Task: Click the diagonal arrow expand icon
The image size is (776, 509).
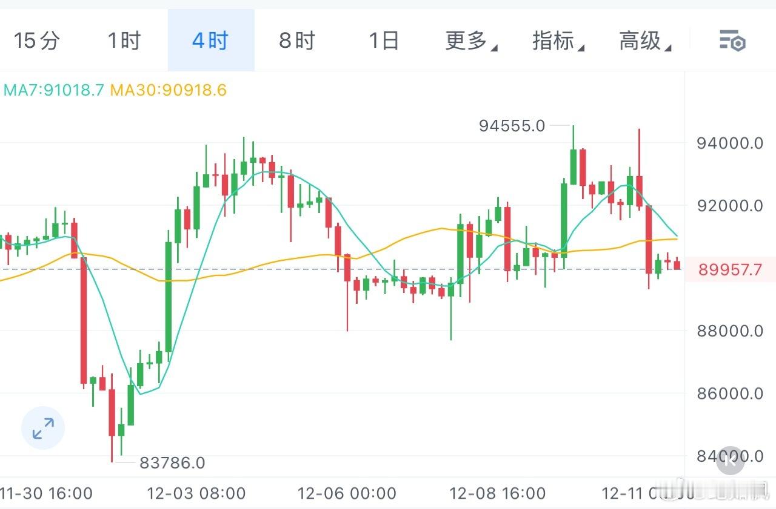Action: [x=42, y=427]
